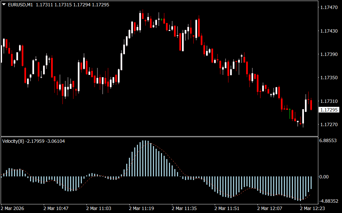This screenshot has width=342, height=213.
Task: Click the 2 Mar 10:47 time label
Action: point(56,208)
